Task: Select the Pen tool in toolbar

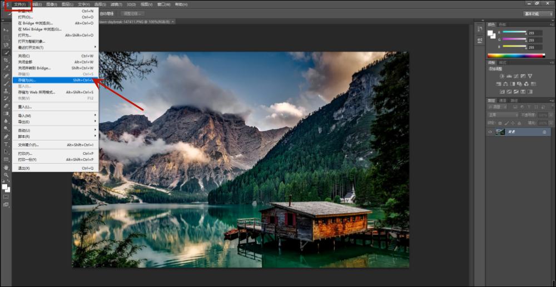Action: (x=6, y=136)
